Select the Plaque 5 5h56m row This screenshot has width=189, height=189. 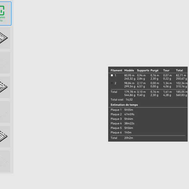coord(148,128)
